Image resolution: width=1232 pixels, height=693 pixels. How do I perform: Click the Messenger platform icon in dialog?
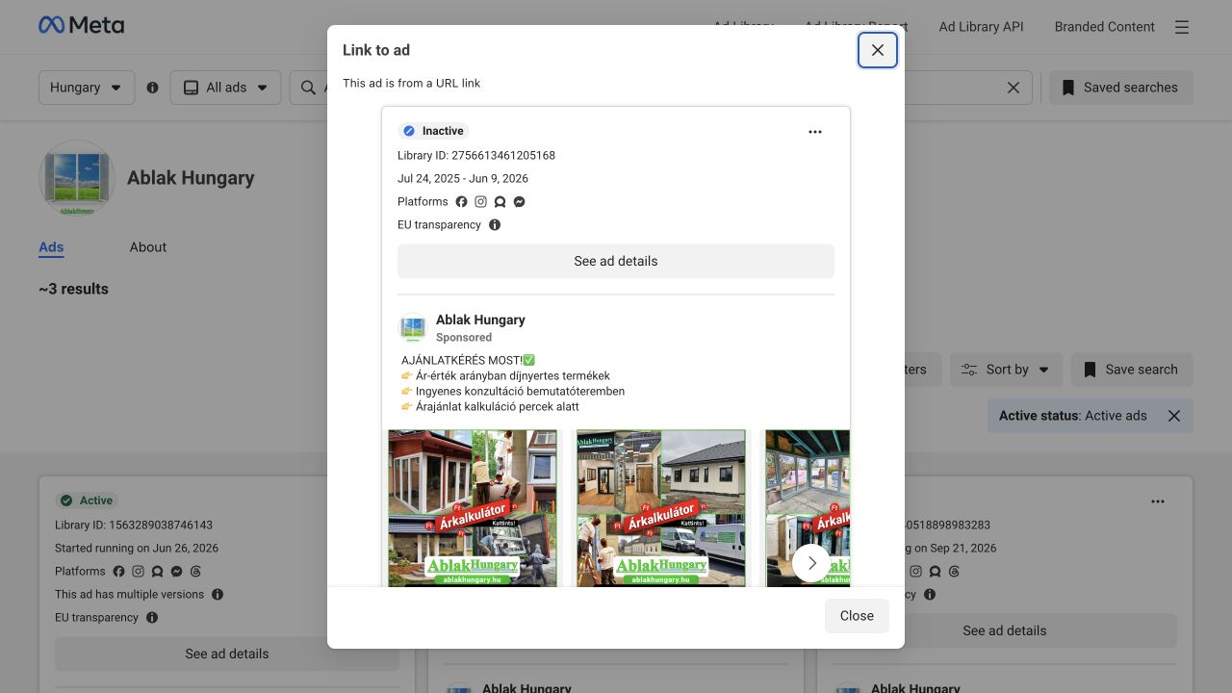[x=519, y=202]
